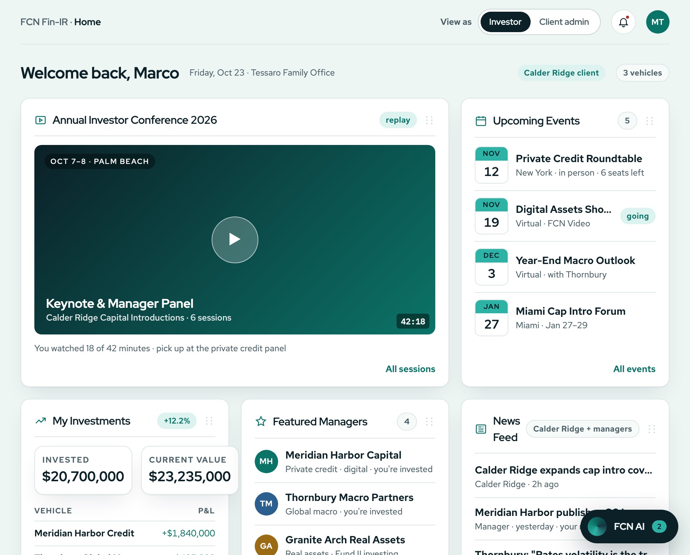Click the Current Value $23,235,000 card
The width and height of the screenshot is (690, 555).
[190, 470]
